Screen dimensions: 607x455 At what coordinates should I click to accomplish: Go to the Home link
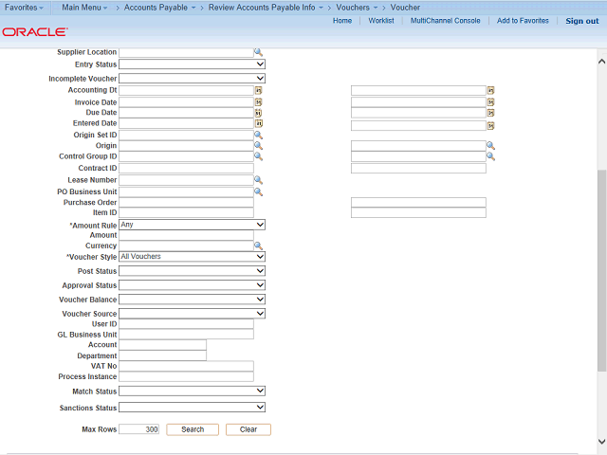tap(342, 21)
